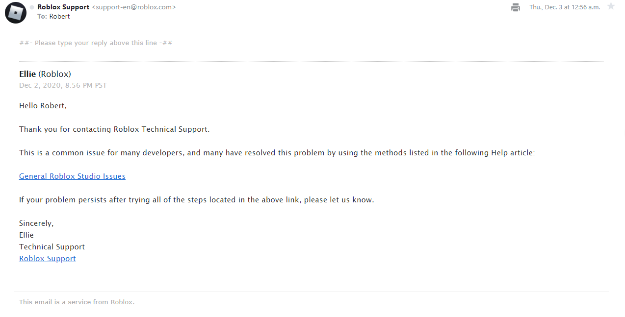
Task: Toggle the gray unread dot beside sender
Action: (32, 7)
